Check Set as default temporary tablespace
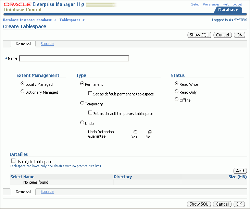This screenshot has width=250, height=209. tap(90, 113)
